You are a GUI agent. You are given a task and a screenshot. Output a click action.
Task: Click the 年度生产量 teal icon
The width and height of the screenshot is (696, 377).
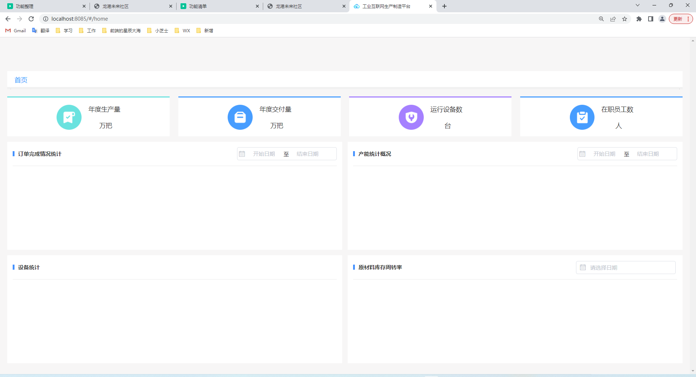point(69,117)
